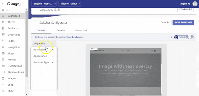Click the plus add-device icon
Viewport: 199px width, 96px height.
pos(172,37)
